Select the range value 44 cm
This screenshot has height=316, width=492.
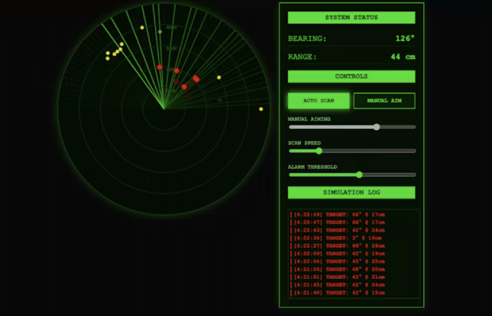pyautogui.click(x=403, y=57)
